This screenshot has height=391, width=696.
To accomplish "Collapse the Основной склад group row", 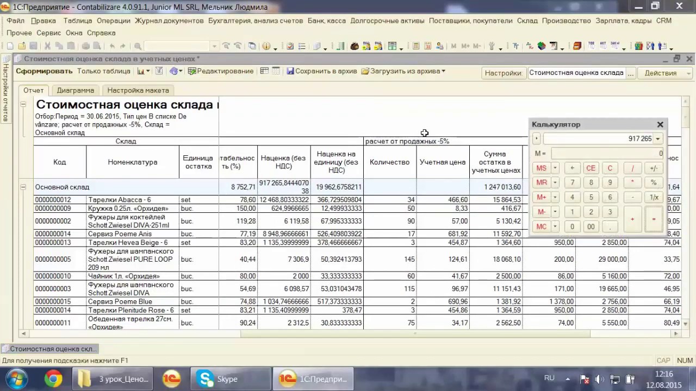I will coord(23,187).
